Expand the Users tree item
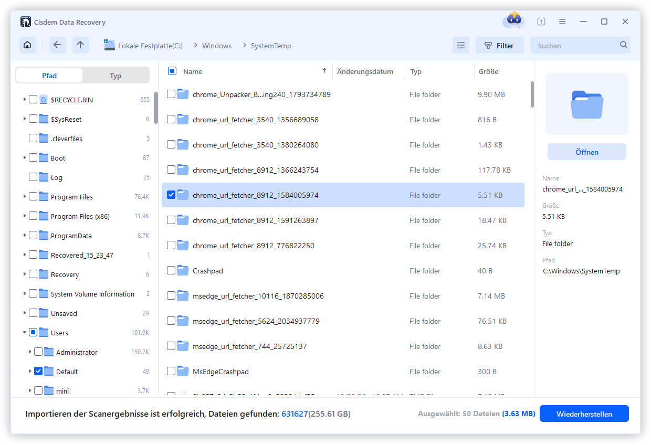 pyautogui.click(x=25, y=332)
